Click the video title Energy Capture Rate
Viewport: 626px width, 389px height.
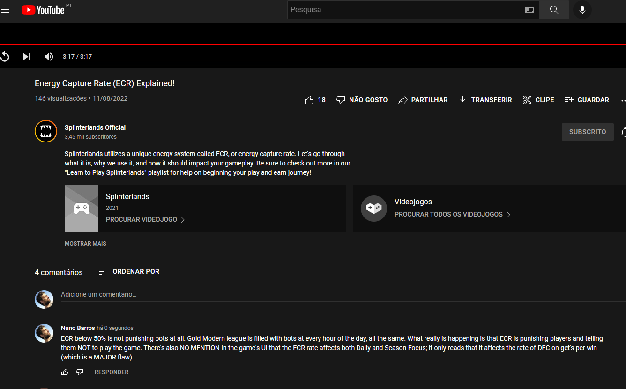click(104, 83)
